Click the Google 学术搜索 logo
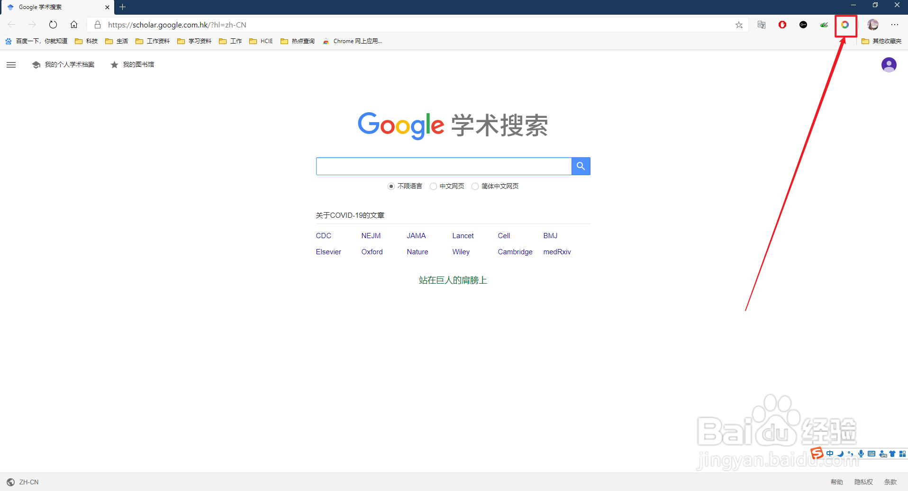The height and width of the screenshot is (491, 908). [453, 125]
